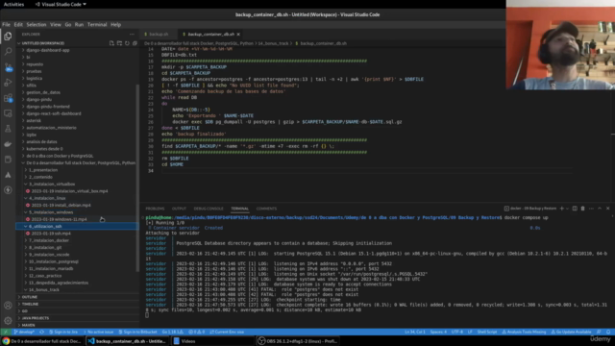
Task: Open Explorer more actions ellipsis
Action: (132, 35)
